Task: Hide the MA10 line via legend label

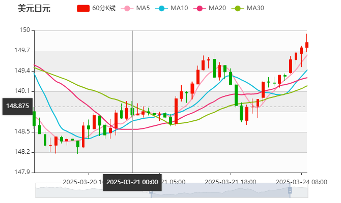Action: click(x=179, y=8)
